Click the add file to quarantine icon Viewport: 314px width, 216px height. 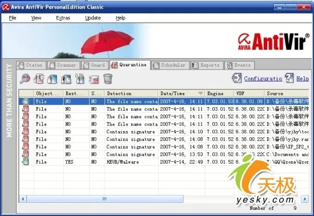point(80,79)
